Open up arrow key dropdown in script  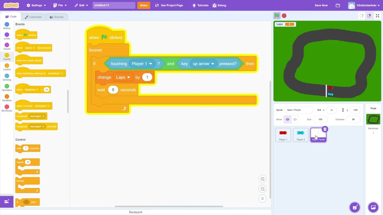(203, 64)
